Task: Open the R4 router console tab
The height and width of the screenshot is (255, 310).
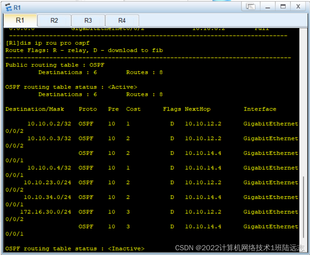Action: 122,21
